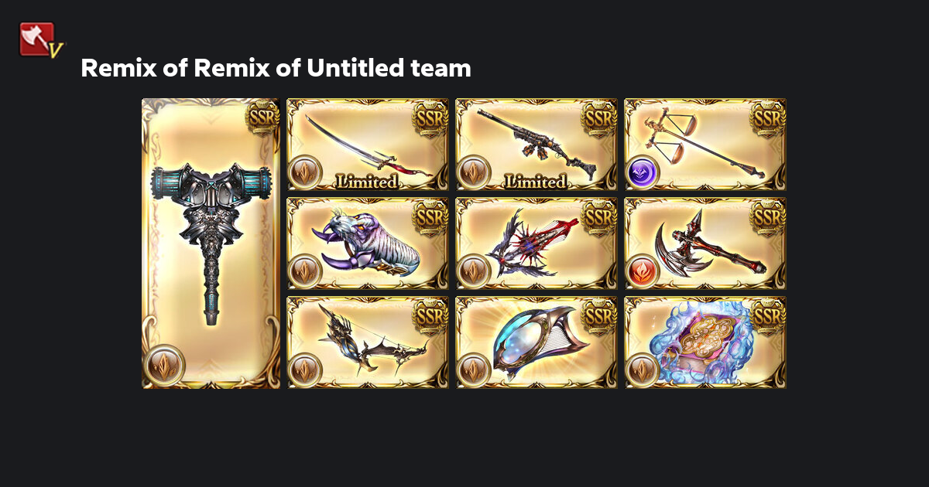Screen dimensions: 929x487
Task: Click the team title text
Action: click(x=276, y=68)
